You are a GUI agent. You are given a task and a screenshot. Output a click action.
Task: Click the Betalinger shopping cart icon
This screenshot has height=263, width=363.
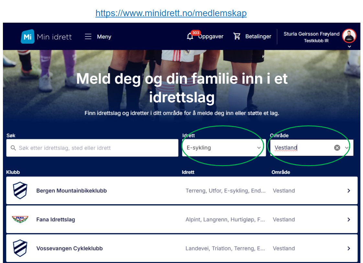pos(237,37)
